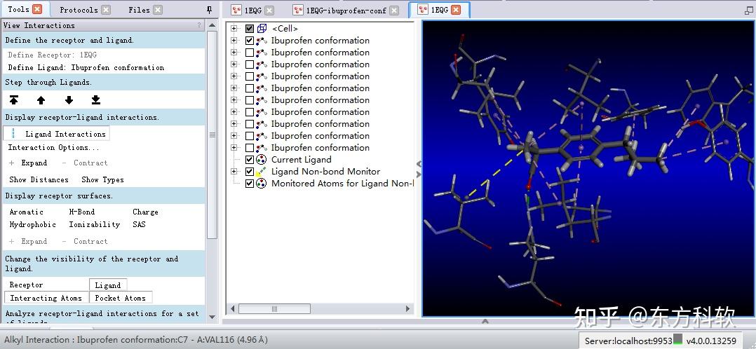
Task: Click the Ligand Interactions button
Action: [57, 134]
